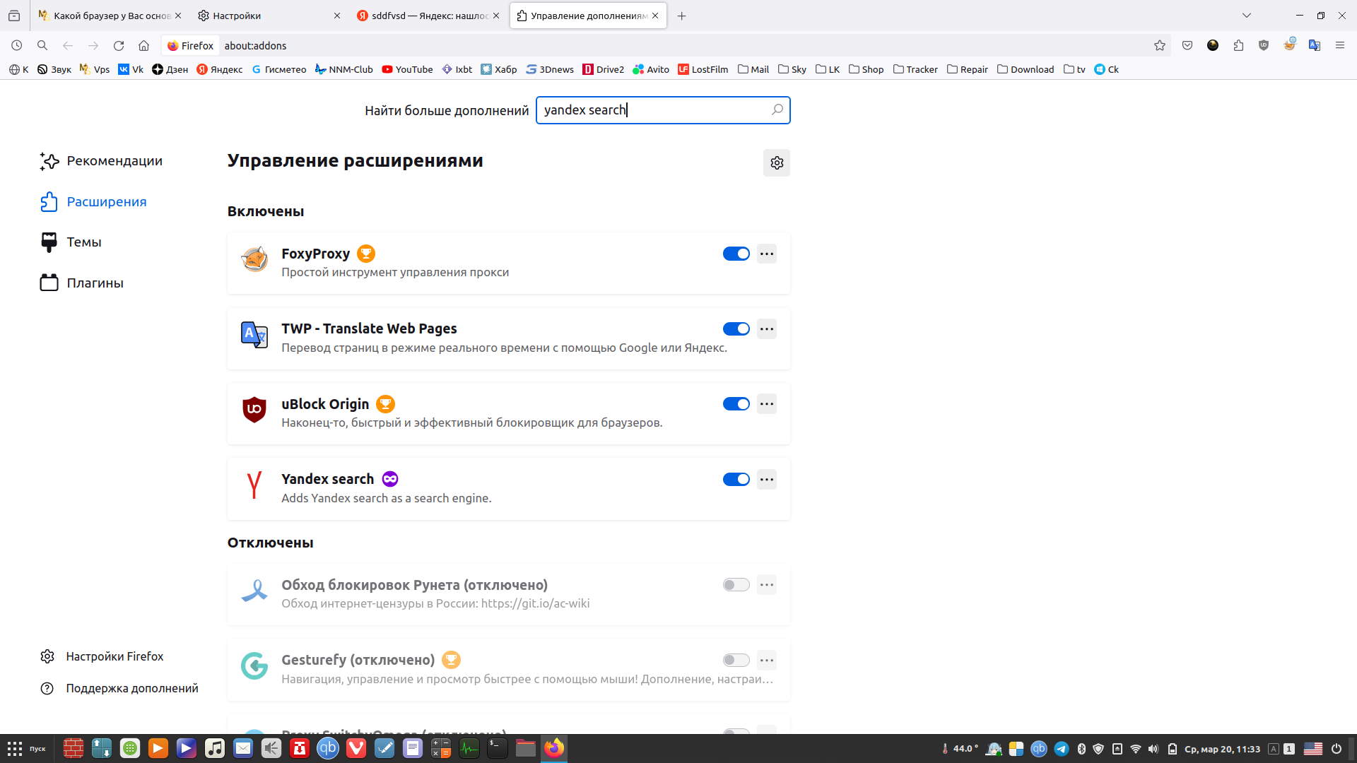Open Gesturefy more options menu
This screenshot has height=763, width=1357.
(767, 661)
